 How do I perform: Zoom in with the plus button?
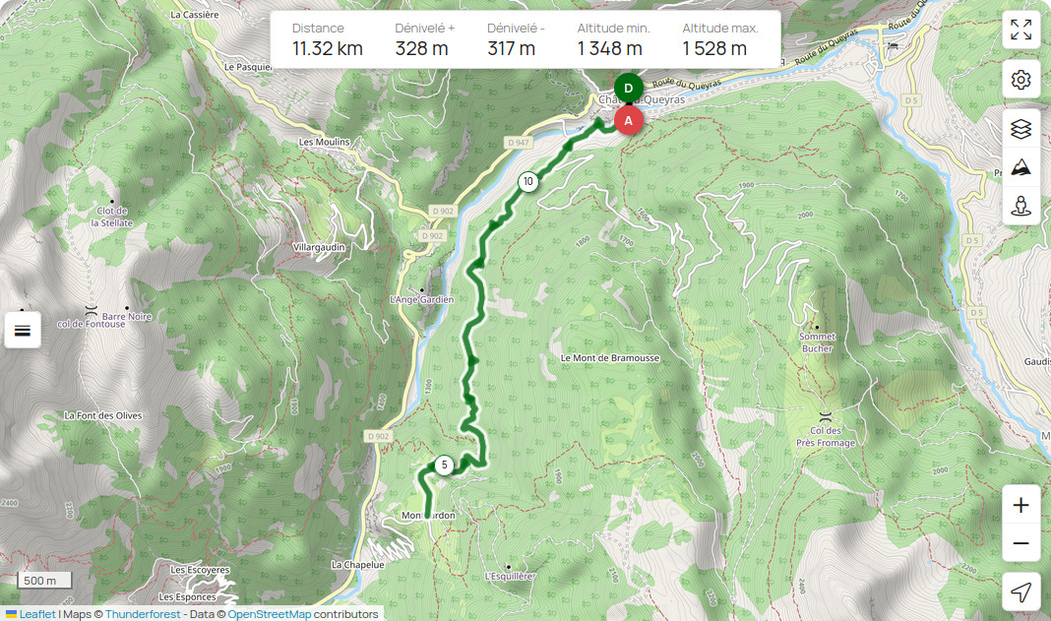point(1020,505)
